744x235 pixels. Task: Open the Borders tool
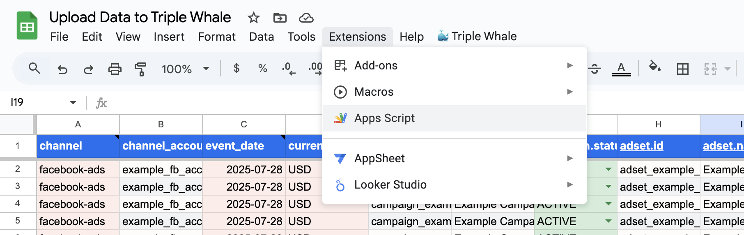[682, 69]
